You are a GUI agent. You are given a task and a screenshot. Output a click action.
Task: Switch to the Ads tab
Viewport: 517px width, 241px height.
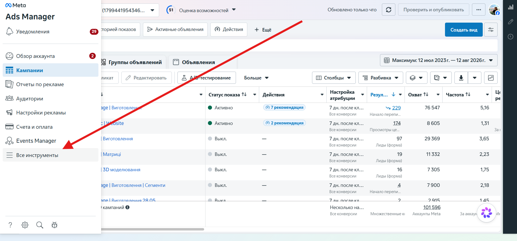[203, 62]
